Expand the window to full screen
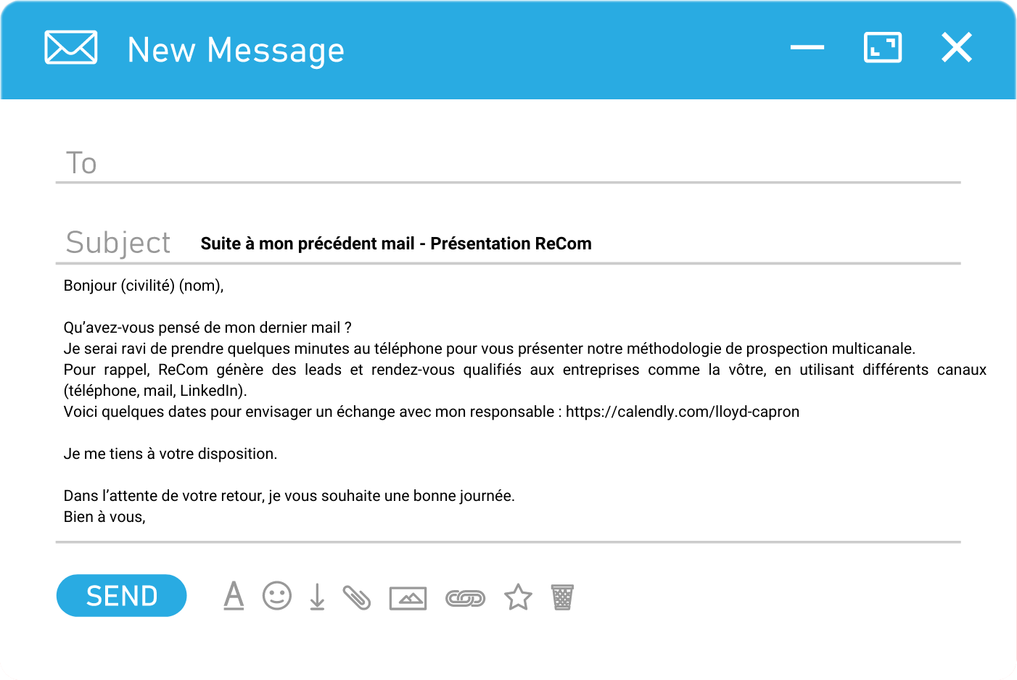 (x=882, y=46)
